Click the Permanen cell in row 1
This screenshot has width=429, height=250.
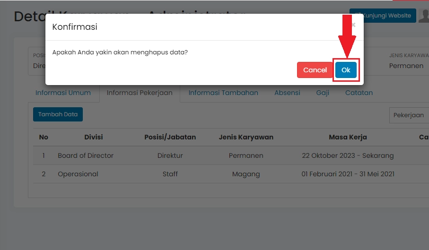point(246,155)
